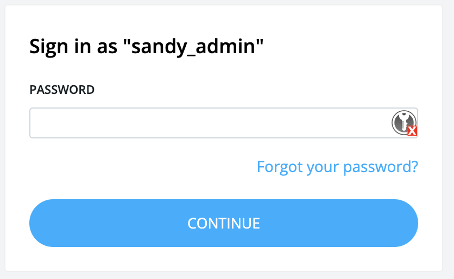454x279 pixels.
Task: Click the KeePassXC key icon in password field
Action: [402, 122]
